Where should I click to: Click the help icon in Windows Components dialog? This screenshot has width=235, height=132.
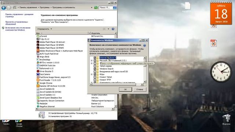tap(145, 45)
